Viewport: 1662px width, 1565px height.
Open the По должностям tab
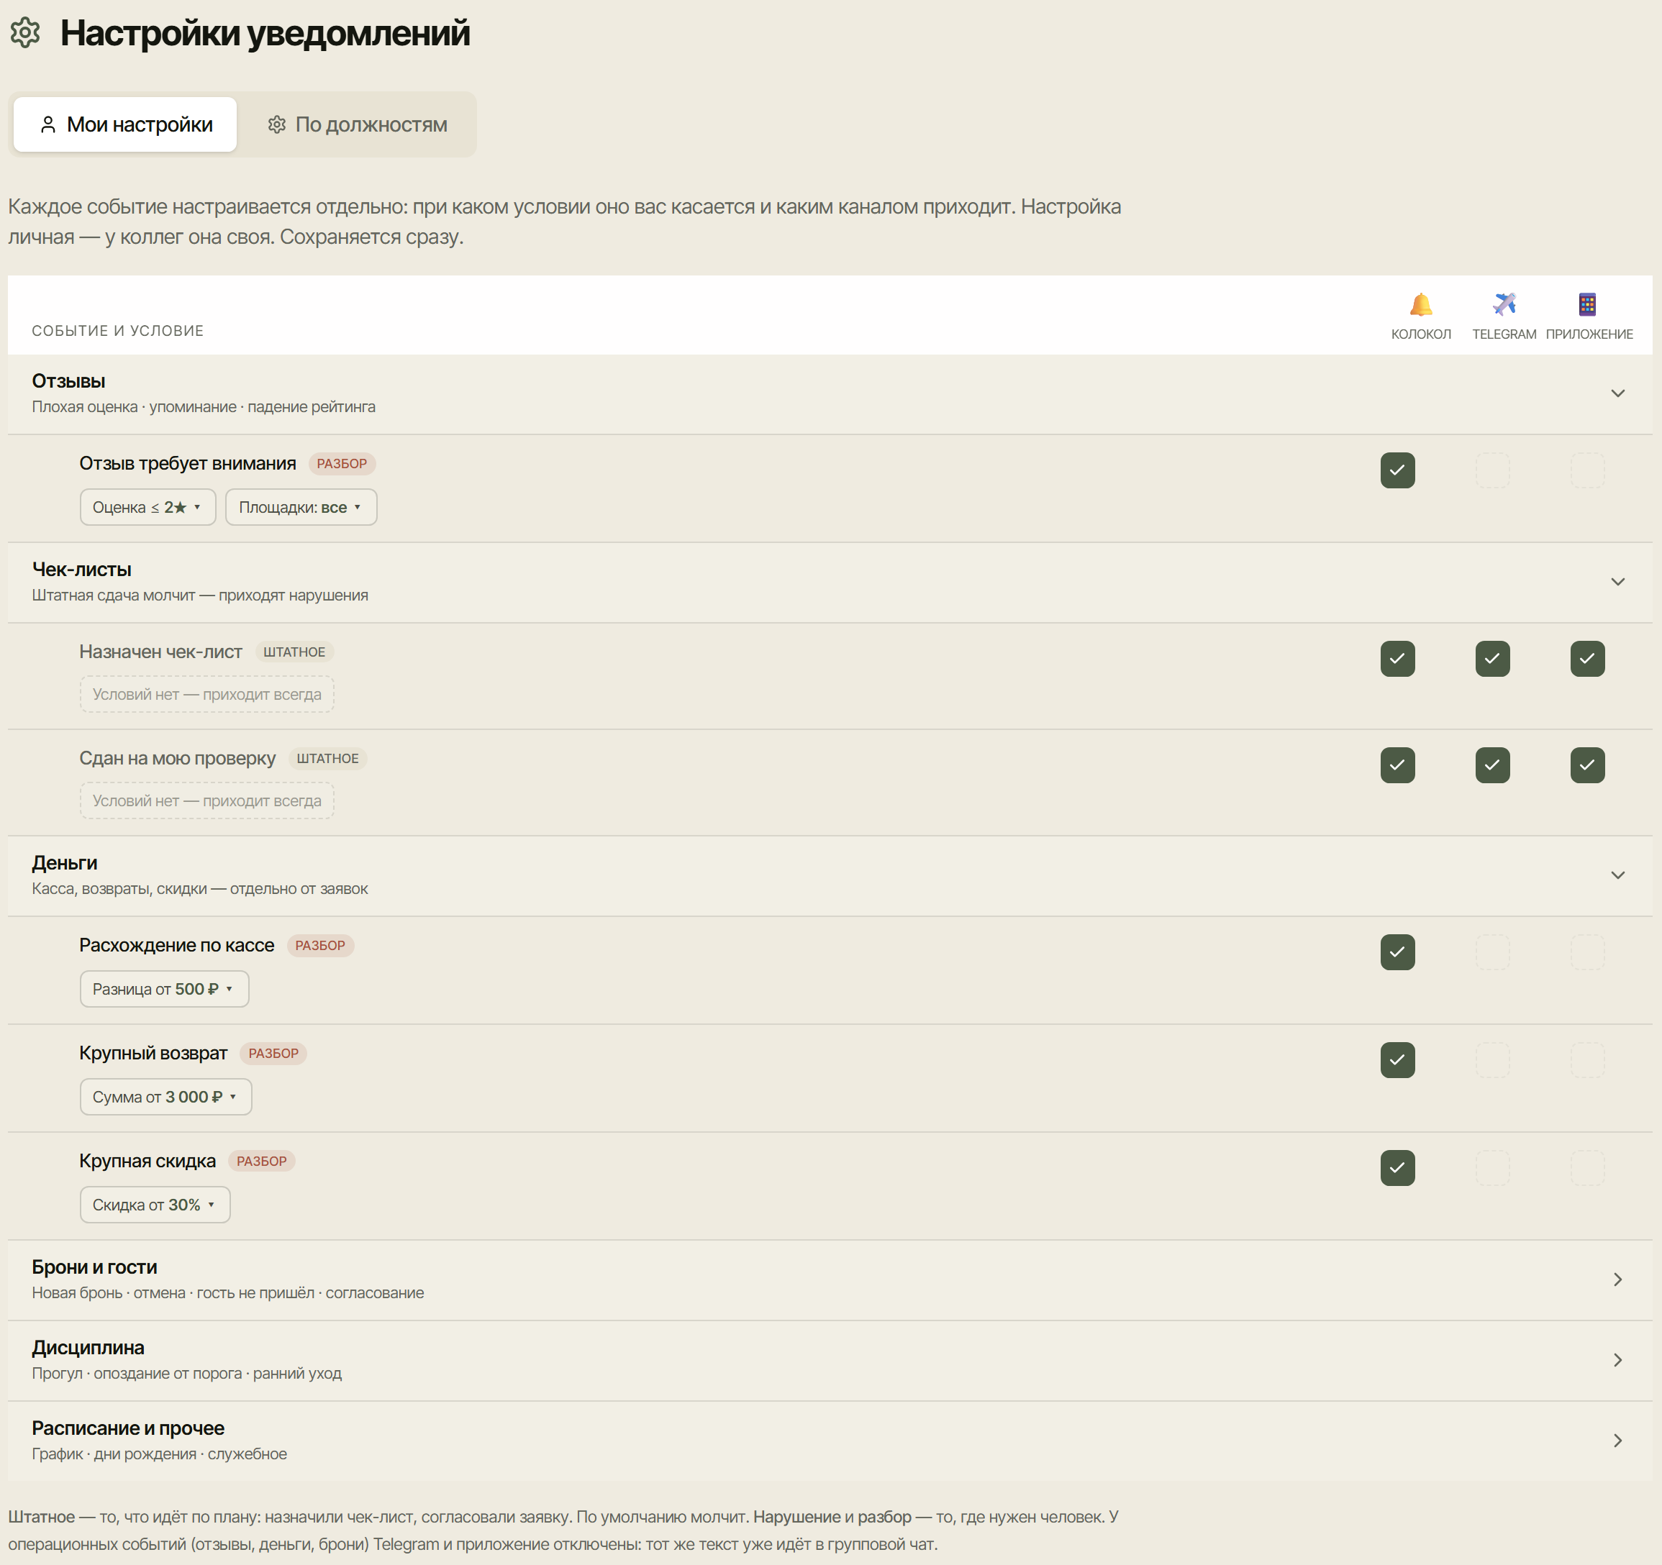pyautogui.click(x=357, y=124)
